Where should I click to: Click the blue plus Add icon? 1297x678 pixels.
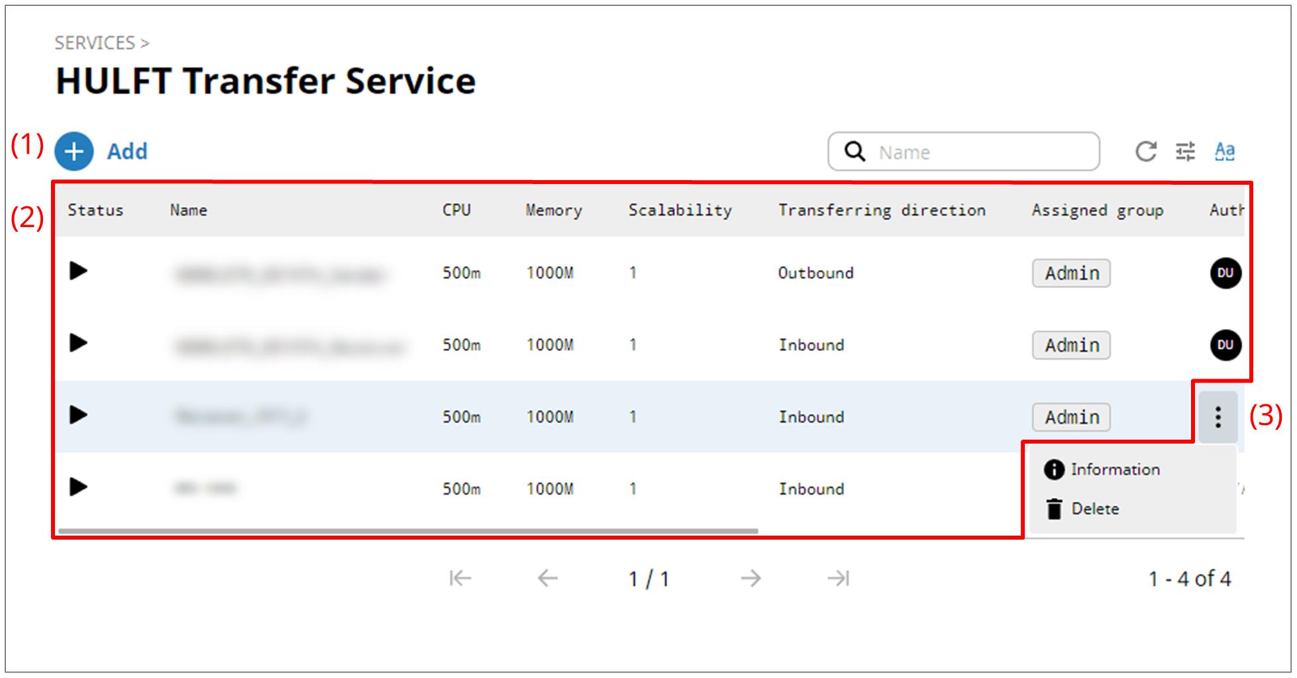pos(74,152)
